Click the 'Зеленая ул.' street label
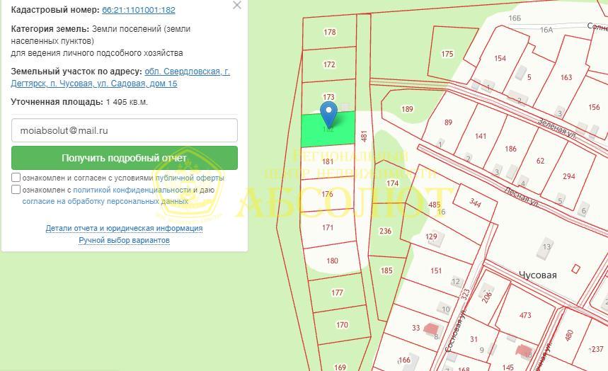Image resolution: width=608 pixels, height=371 pixels. 556,128
